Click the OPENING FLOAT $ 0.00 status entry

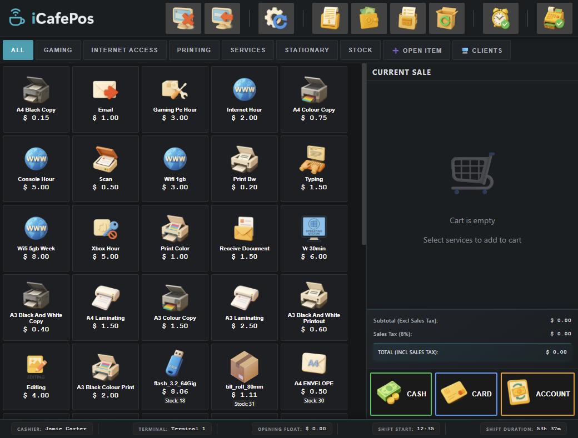[292, 429]
